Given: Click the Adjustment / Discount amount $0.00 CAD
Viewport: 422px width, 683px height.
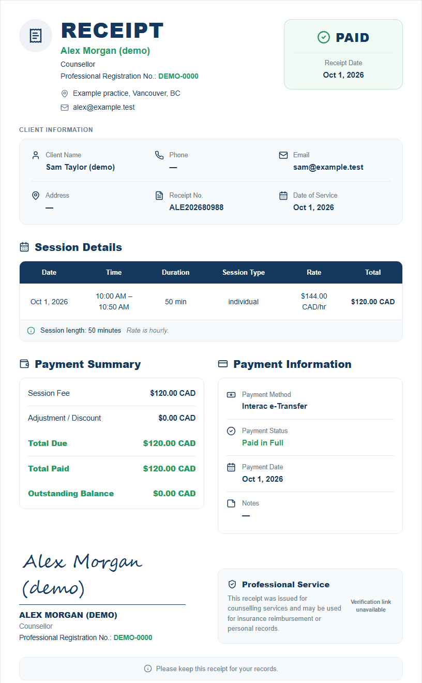Looking at the screenshot, I should pos(177,418).
